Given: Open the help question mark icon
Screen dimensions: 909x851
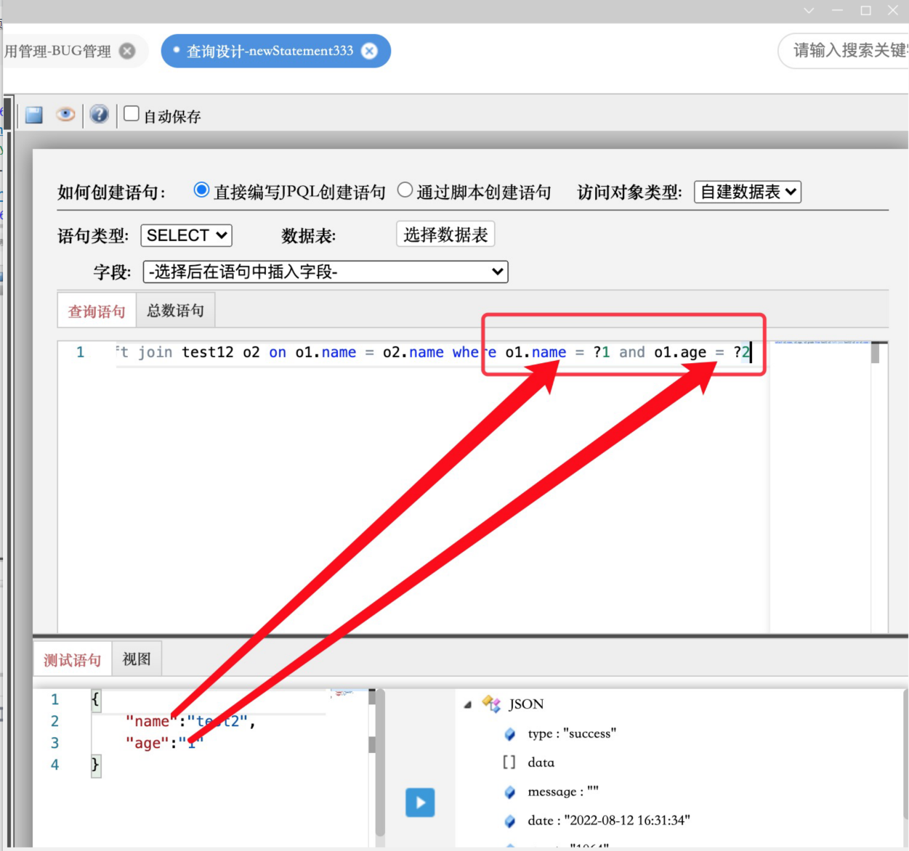Looking at the screenshot, I should (x=99, y=114).
